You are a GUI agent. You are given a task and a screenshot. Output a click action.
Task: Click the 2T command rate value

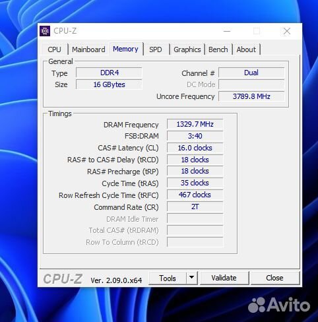tap(195, 207)
